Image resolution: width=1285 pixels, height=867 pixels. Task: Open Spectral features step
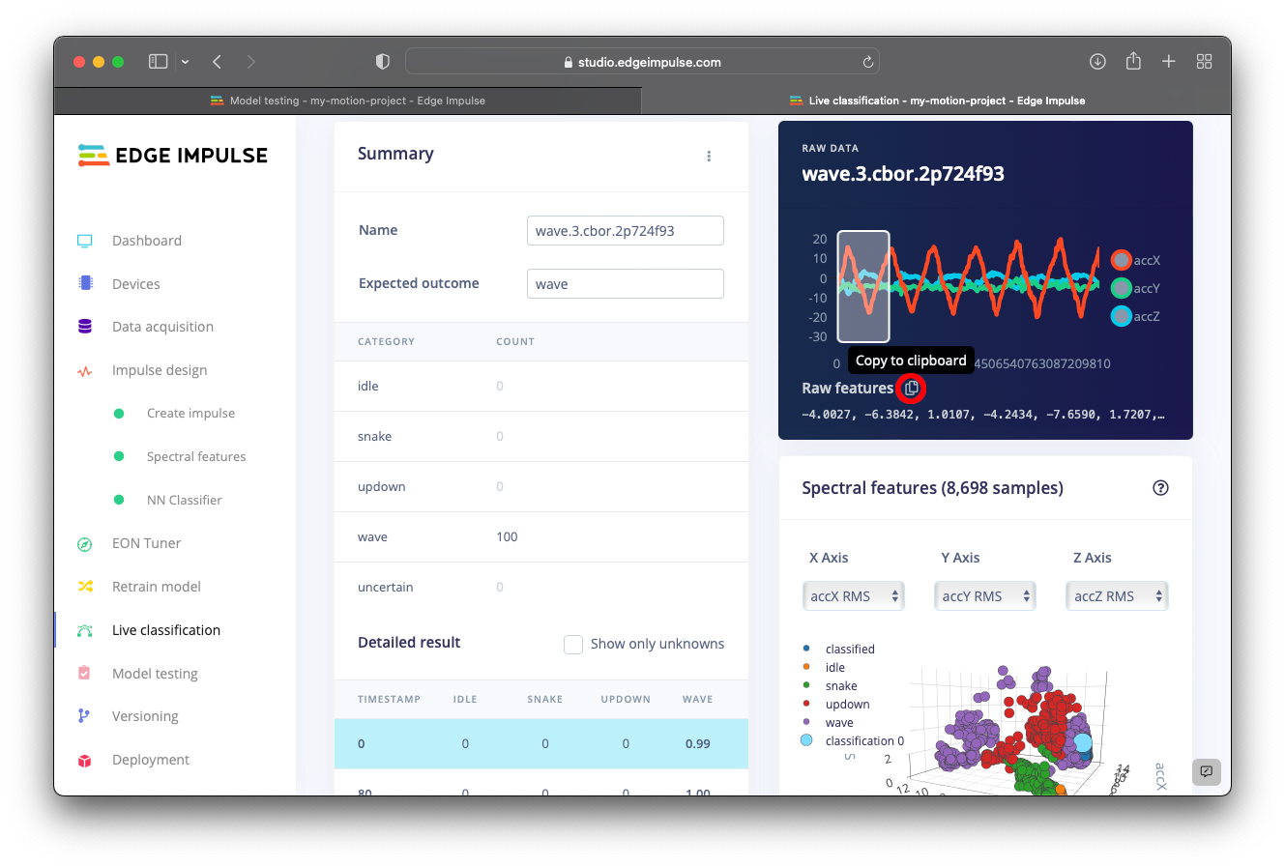tap(196, 456)
